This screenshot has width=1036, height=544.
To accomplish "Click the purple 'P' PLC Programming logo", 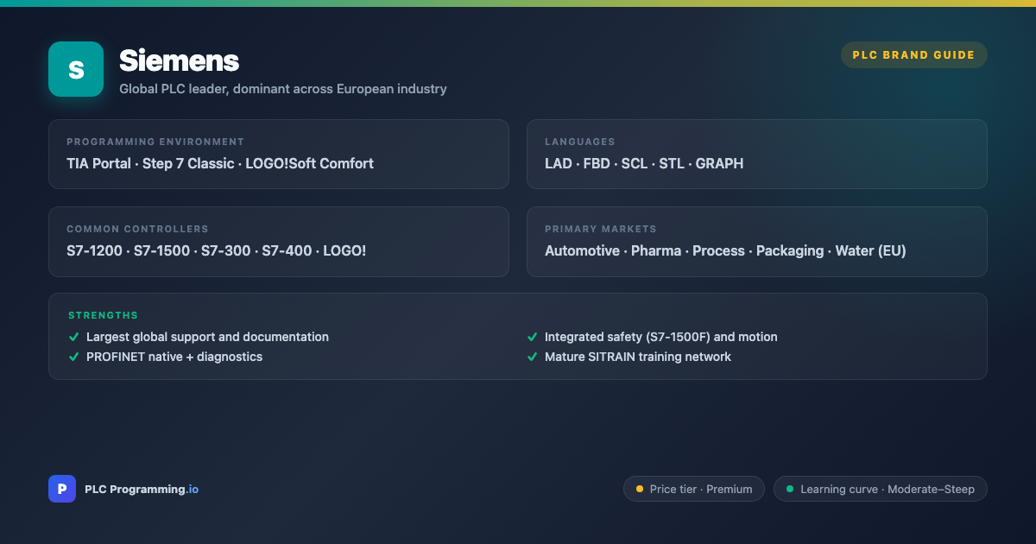I will (x=62, y=489).
